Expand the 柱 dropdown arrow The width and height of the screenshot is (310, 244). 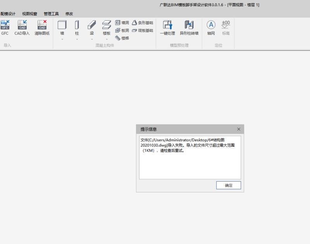[77, 40]
